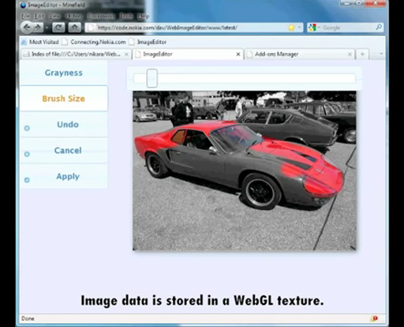Expand the bookmark star dropdown arrow
This screenshot has height=327, width=404.
pos(299,28)
